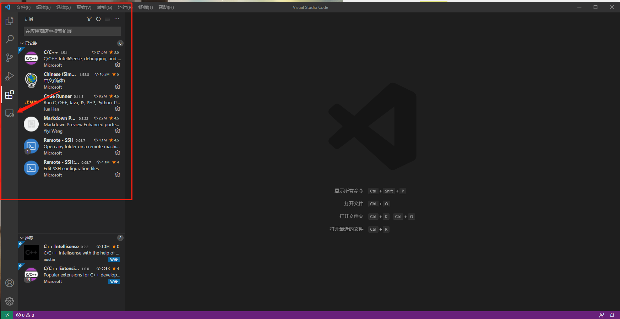Screen dimensions: 620x319
Task: Refresh the extensions list
Action: [x=98, y=19]
